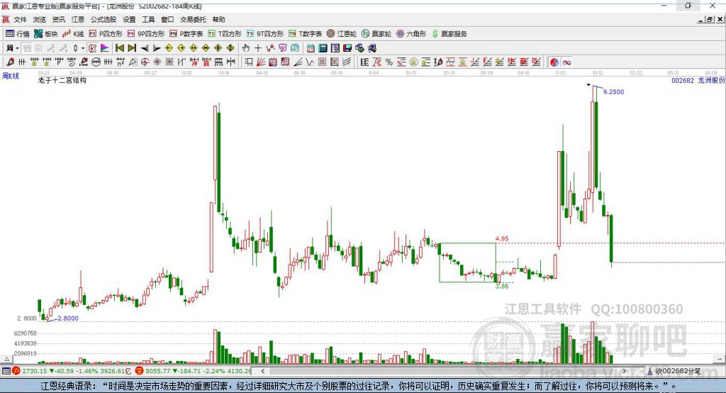Select the hand pan tool
726x393 pixels.
pyautogui.click(x=246, y=48)
